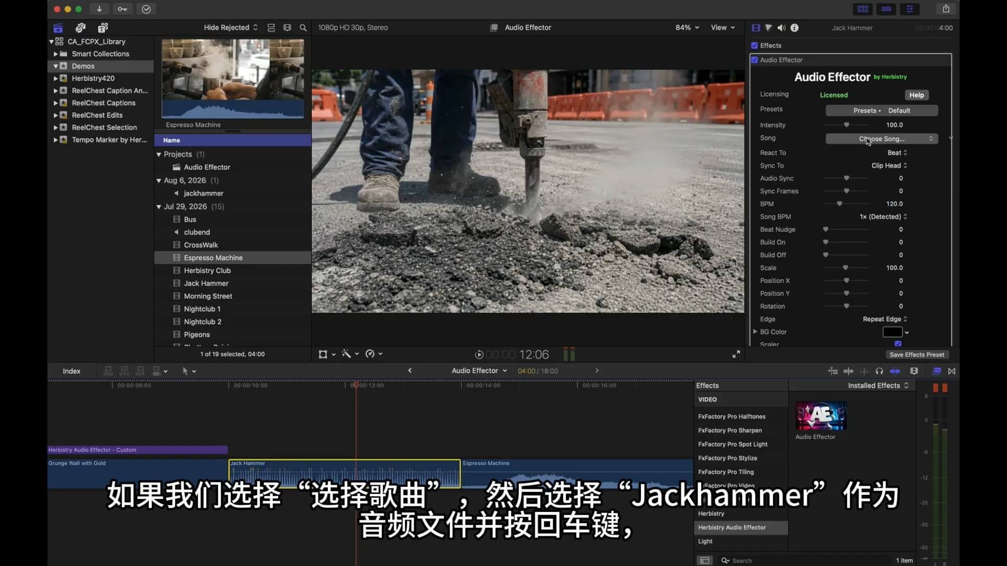The width and height of the screenshot is (1007, 566).
Task: Open the Color inspector icon
Action: [x=768, y=28]
